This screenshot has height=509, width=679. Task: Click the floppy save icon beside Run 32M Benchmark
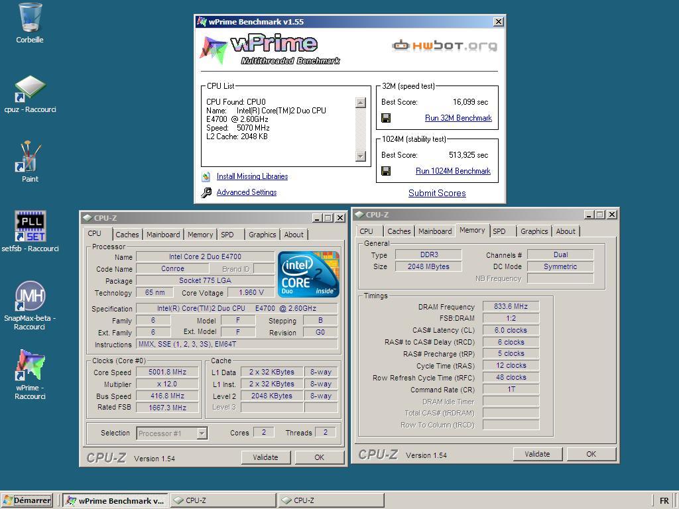click(386, 118)
